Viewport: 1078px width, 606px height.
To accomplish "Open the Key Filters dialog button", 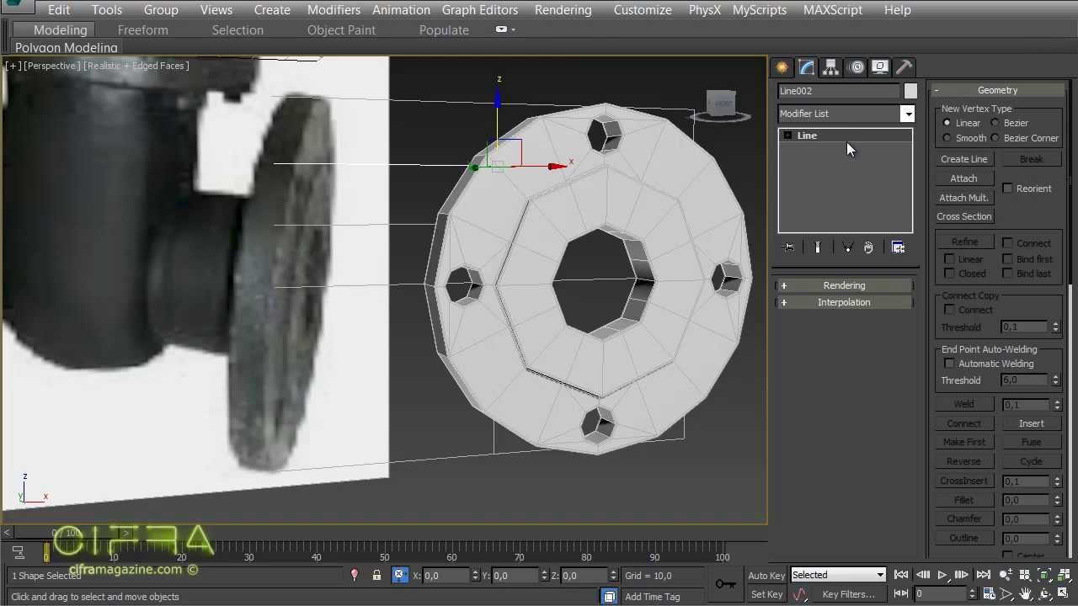I will 848,594.
